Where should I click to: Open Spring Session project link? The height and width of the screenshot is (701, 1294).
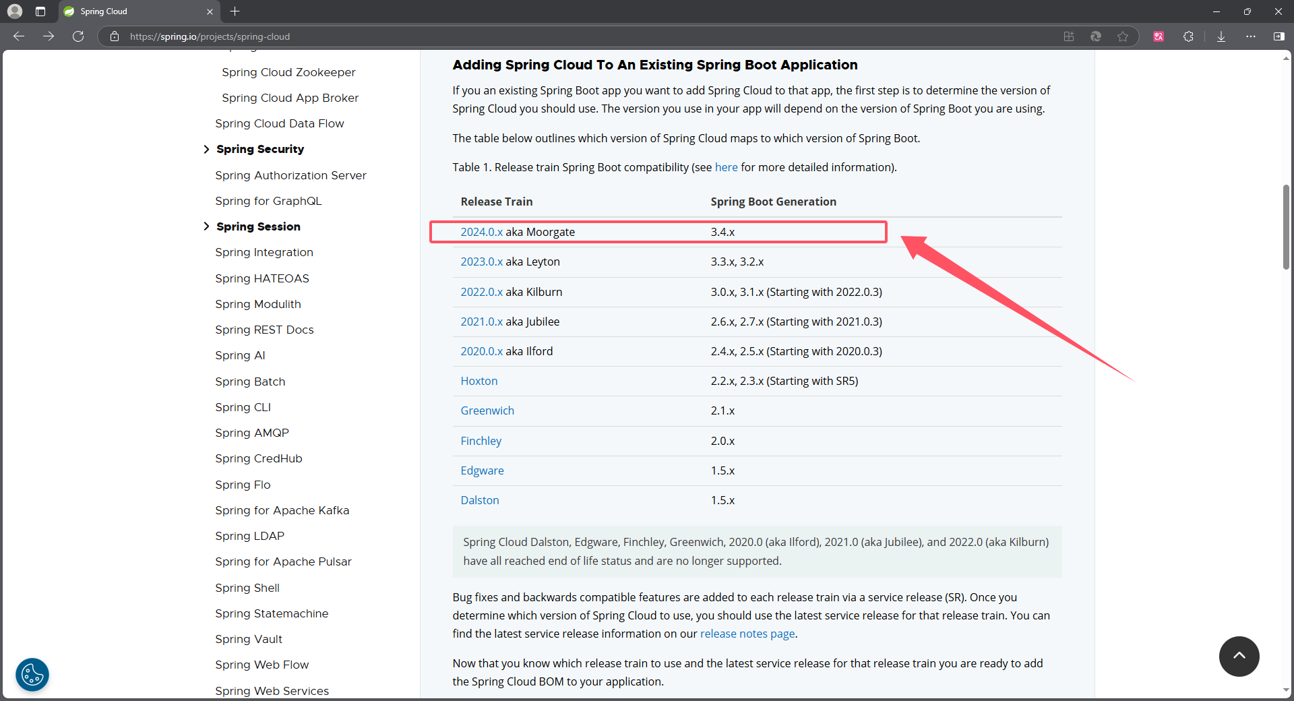[x=258, y=226]
